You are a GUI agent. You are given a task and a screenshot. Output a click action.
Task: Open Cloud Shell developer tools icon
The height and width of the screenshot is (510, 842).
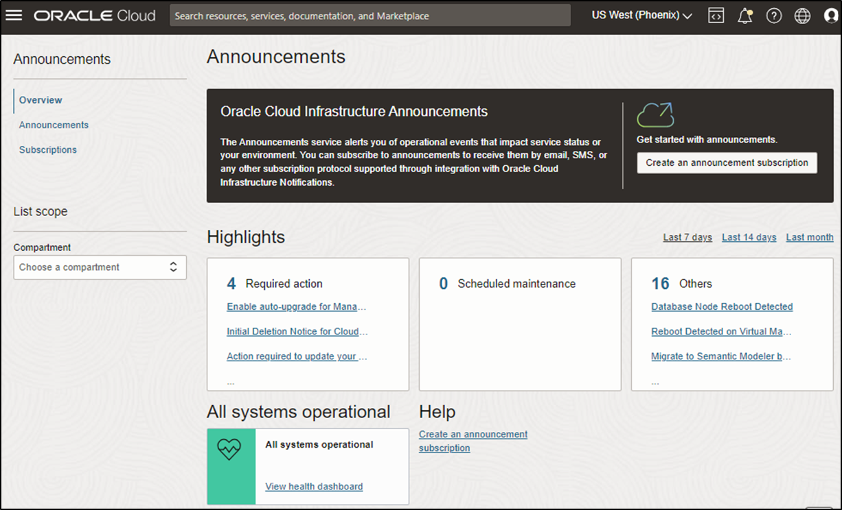(716, 16)
